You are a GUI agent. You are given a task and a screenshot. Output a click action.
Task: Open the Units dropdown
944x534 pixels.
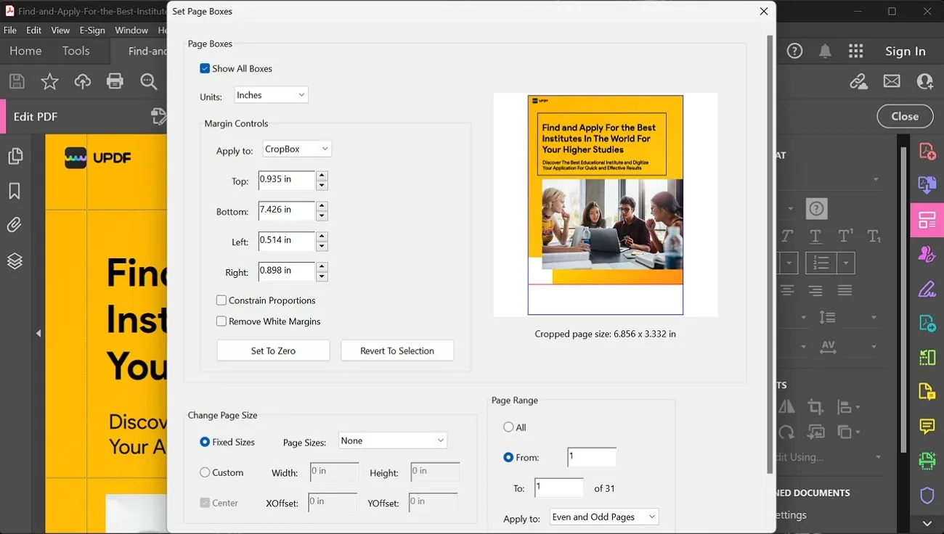pyautogui.click(x=271, y=94)
